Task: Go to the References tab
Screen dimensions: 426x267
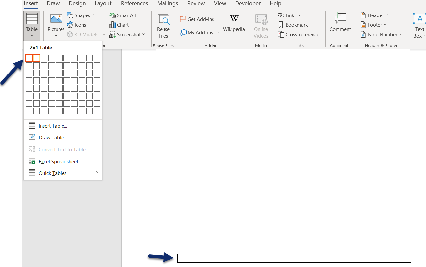Action: click(x=135, y=4)
